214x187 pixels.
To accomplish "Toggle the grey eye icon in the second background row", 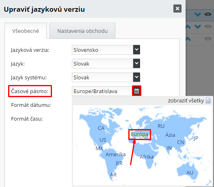I will [x=208, y=26].
